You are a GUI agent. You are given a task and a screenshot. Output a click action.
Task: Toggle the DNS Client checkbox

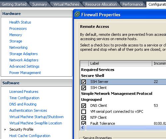point(84,106)
